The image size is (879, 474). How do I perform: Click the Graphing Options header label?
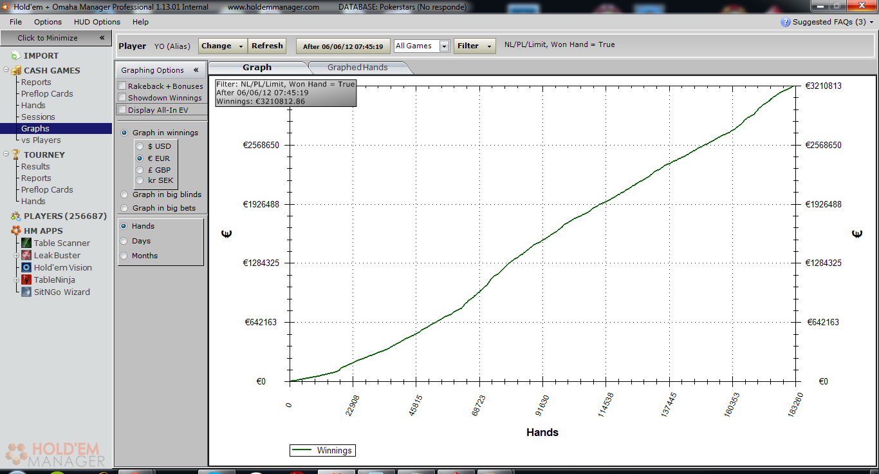coord(153,70)
